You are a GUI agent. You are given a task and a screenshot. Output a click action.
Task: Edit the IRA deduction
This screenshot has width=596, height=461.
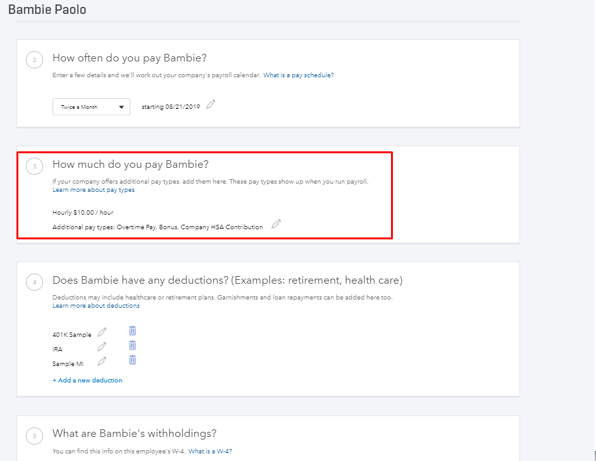pyautogui.click(x=102, y=346)
